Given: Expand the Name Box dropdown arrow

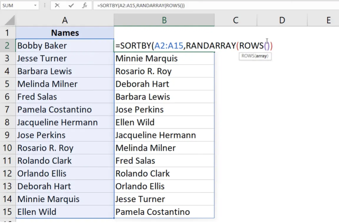Looking at the screenshot, I should (x=35, y=6).
